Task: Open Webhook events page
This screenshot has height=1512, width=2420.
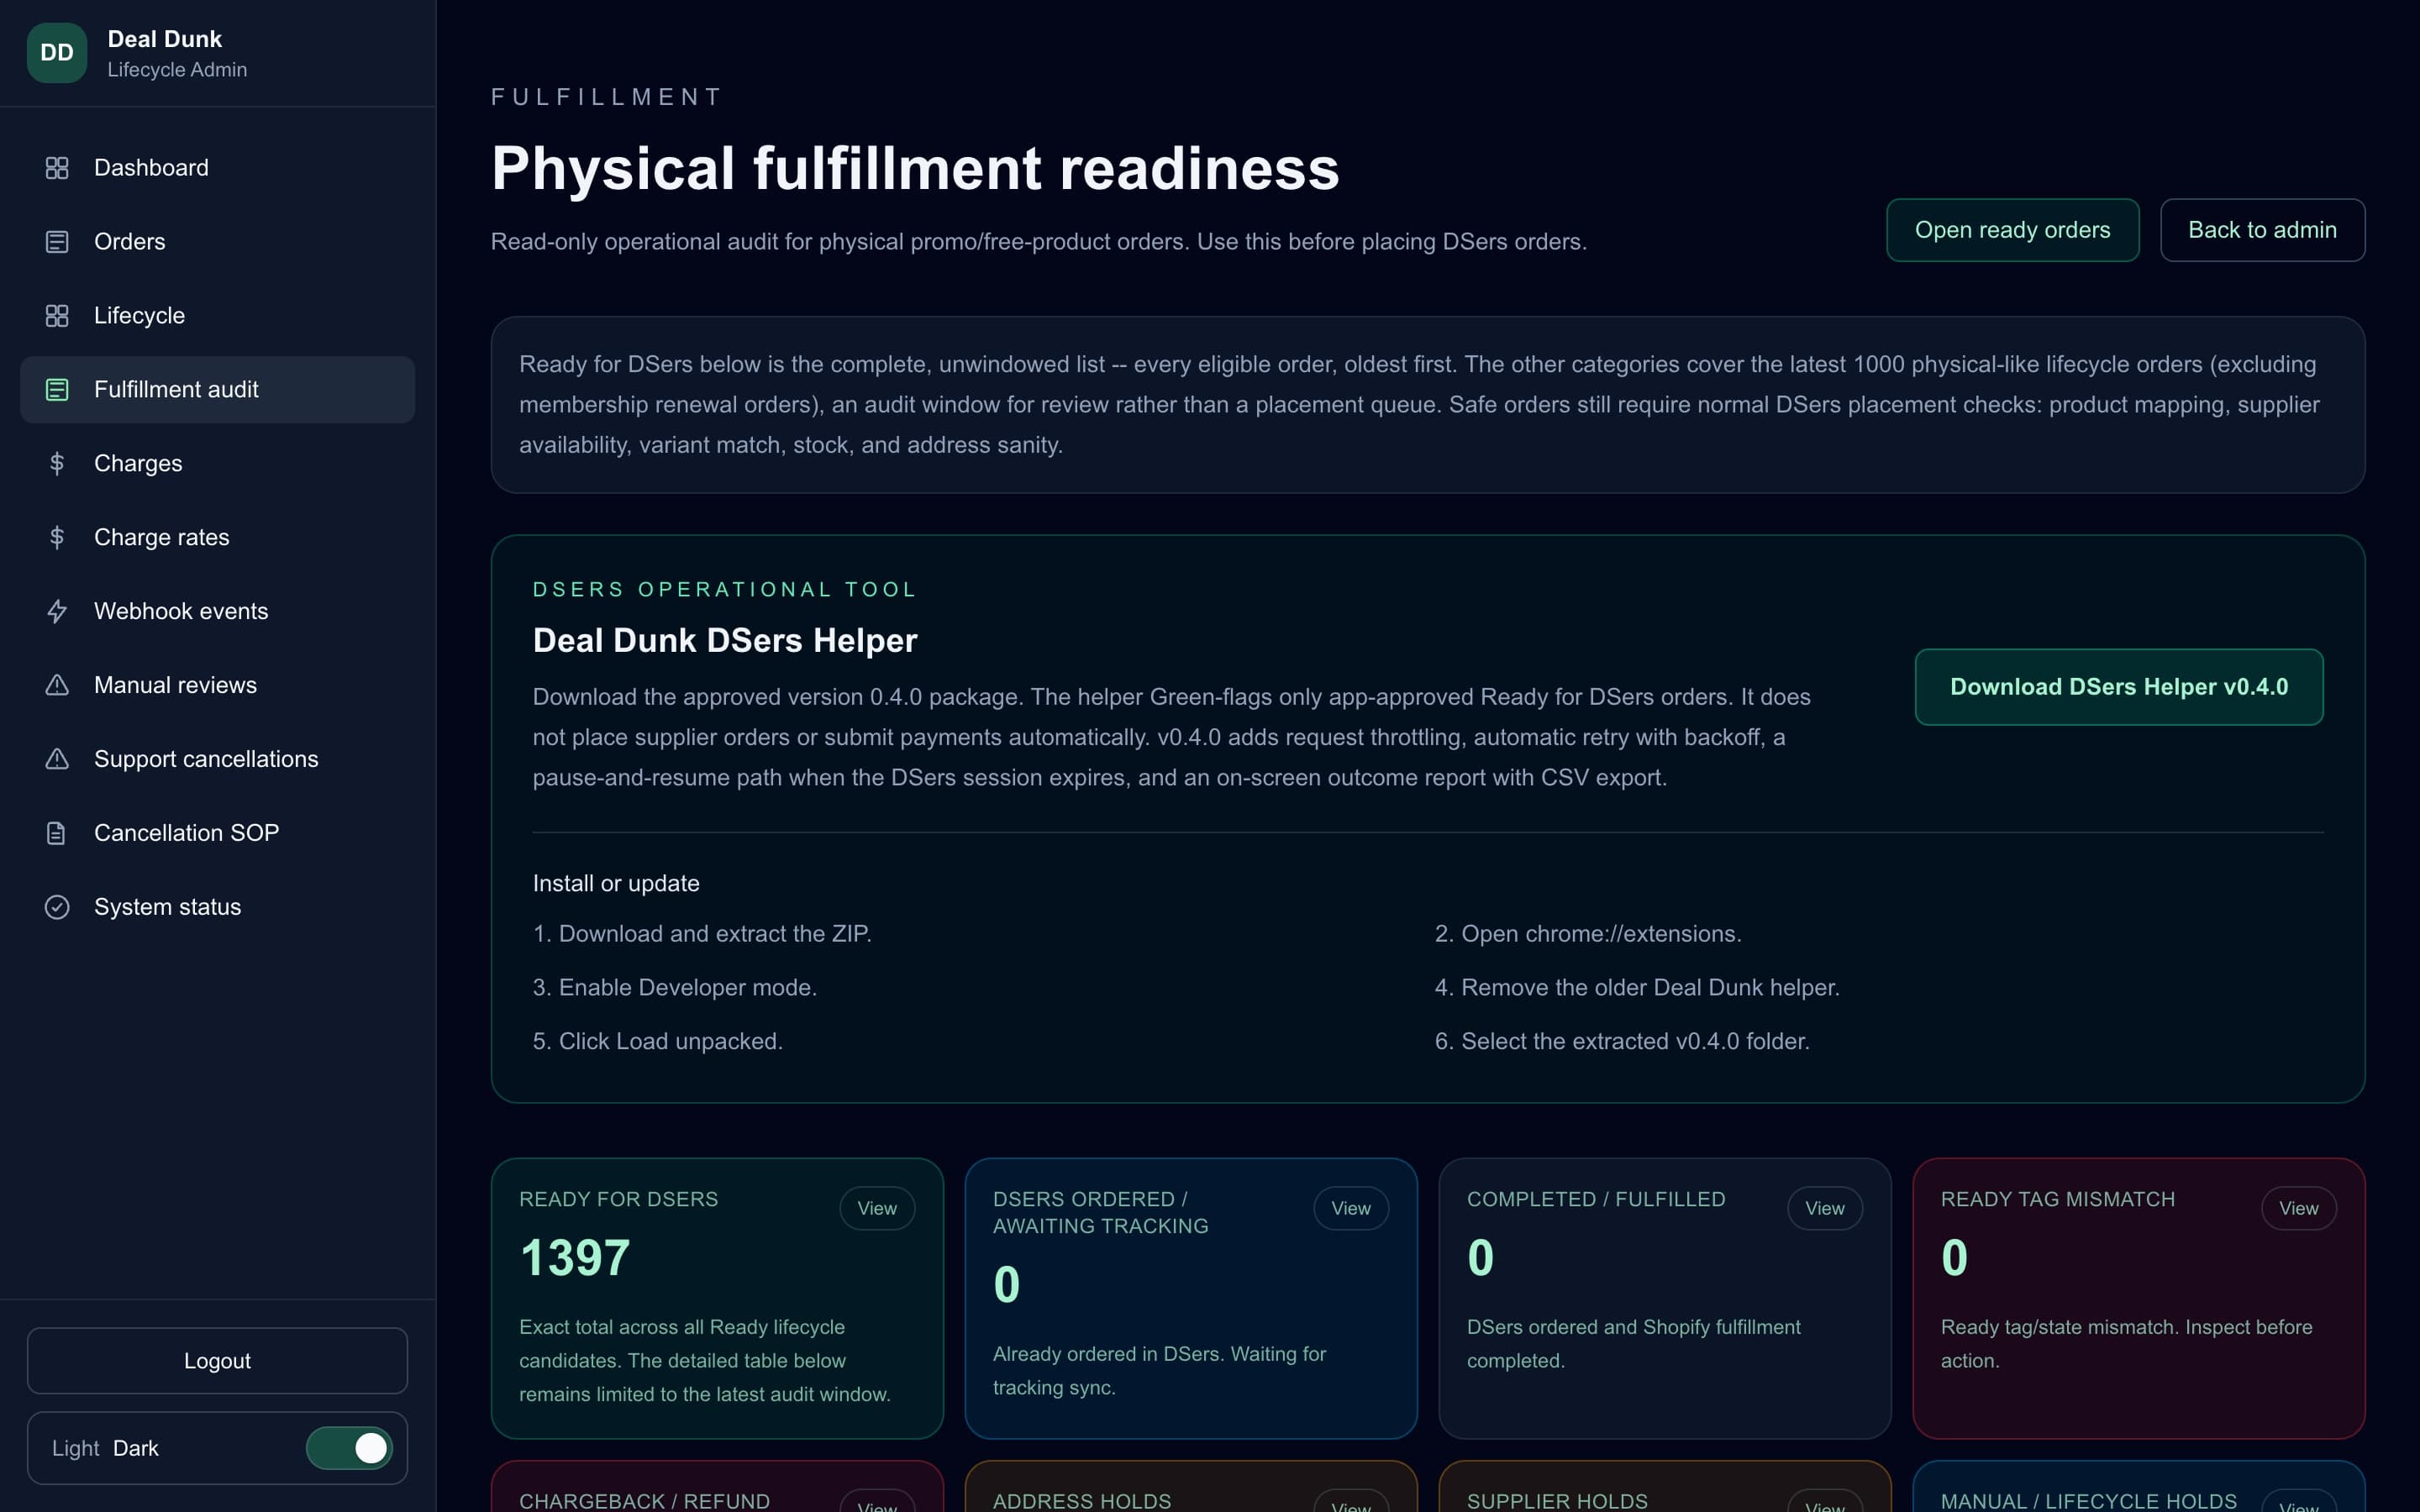Action: (x=217, y=612)
